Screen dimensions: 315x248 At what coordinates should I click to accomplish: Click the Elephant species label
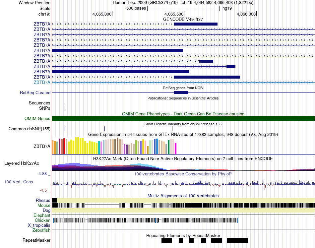[42, 215]
